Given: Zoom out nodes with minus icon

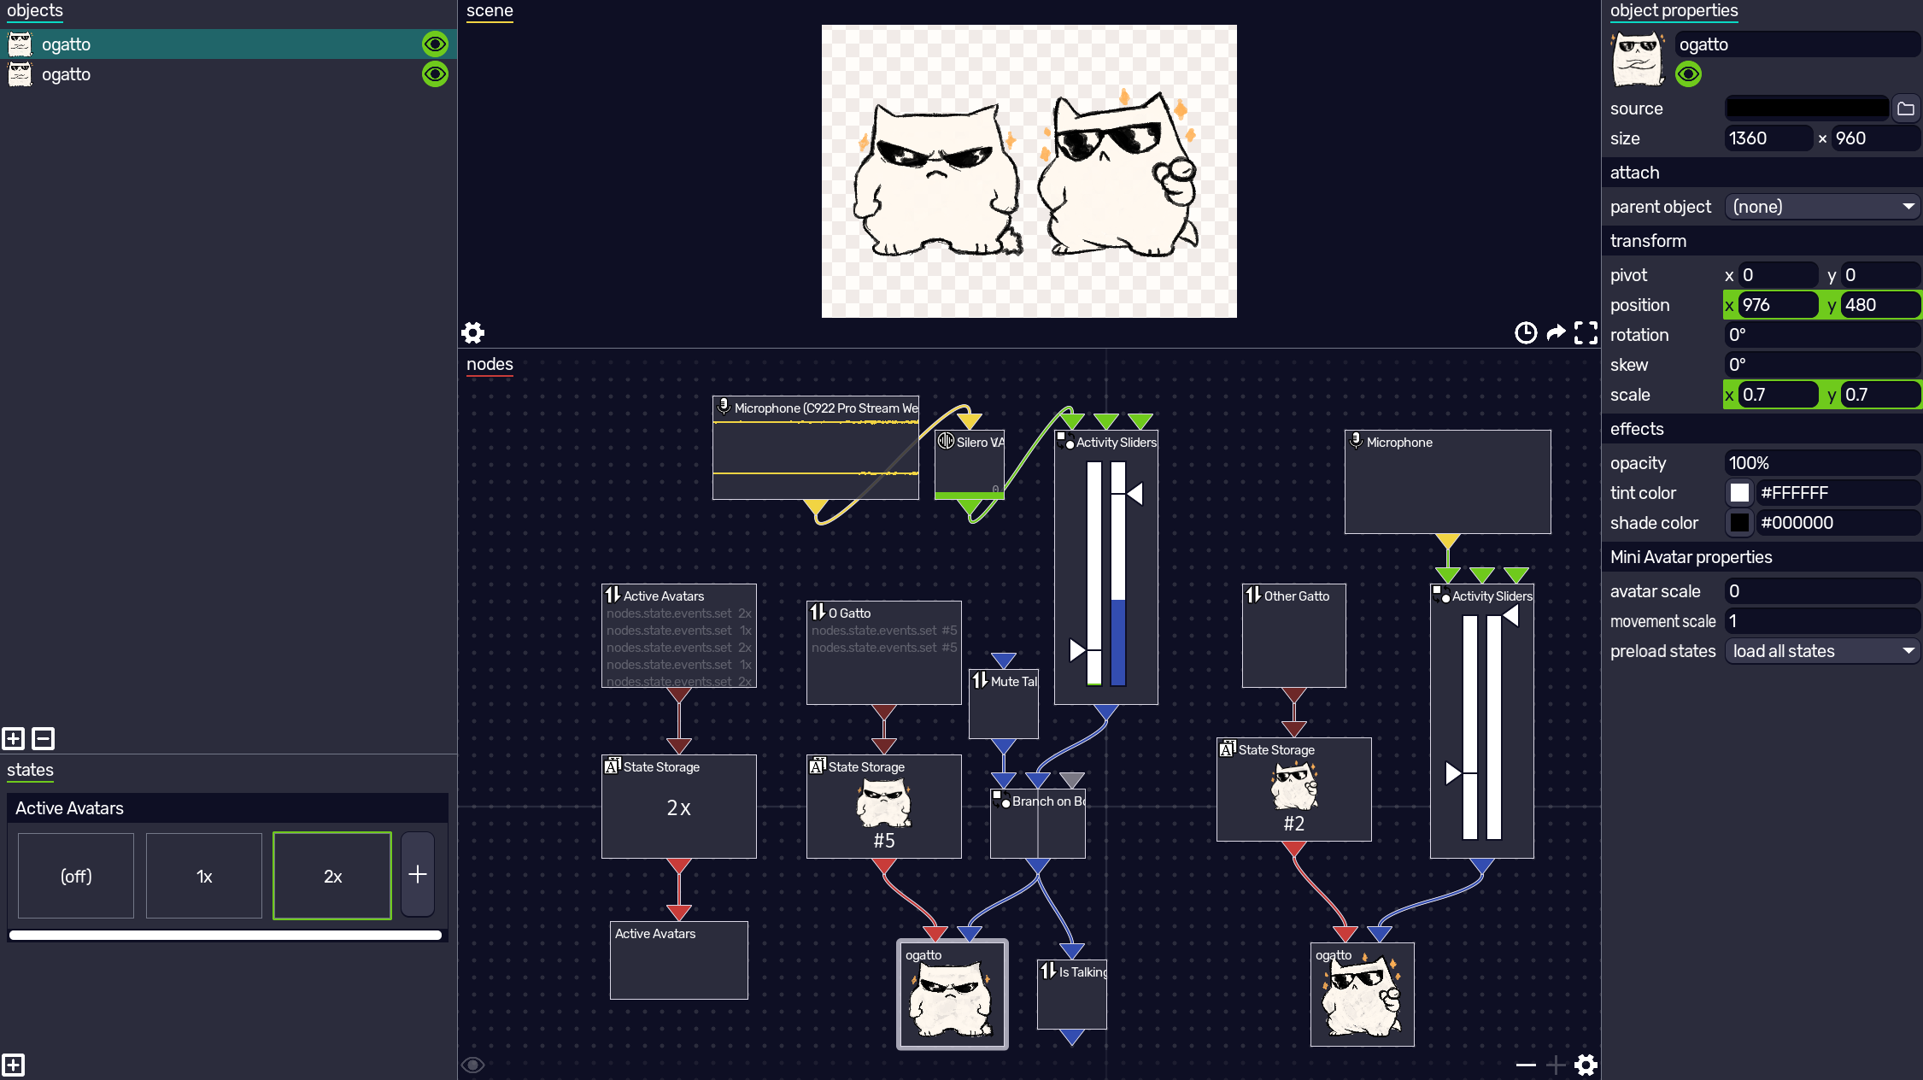Looking at the screenshot, I should pos(1526,1065).
